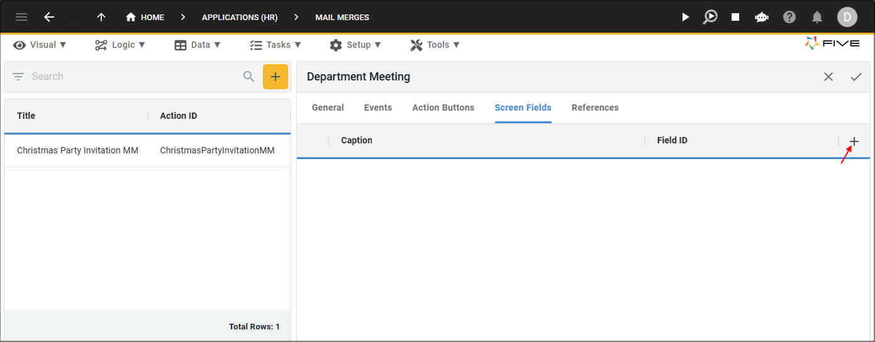Click ChristmasPartyInvitationMM action ID cell

pos(217,150)
